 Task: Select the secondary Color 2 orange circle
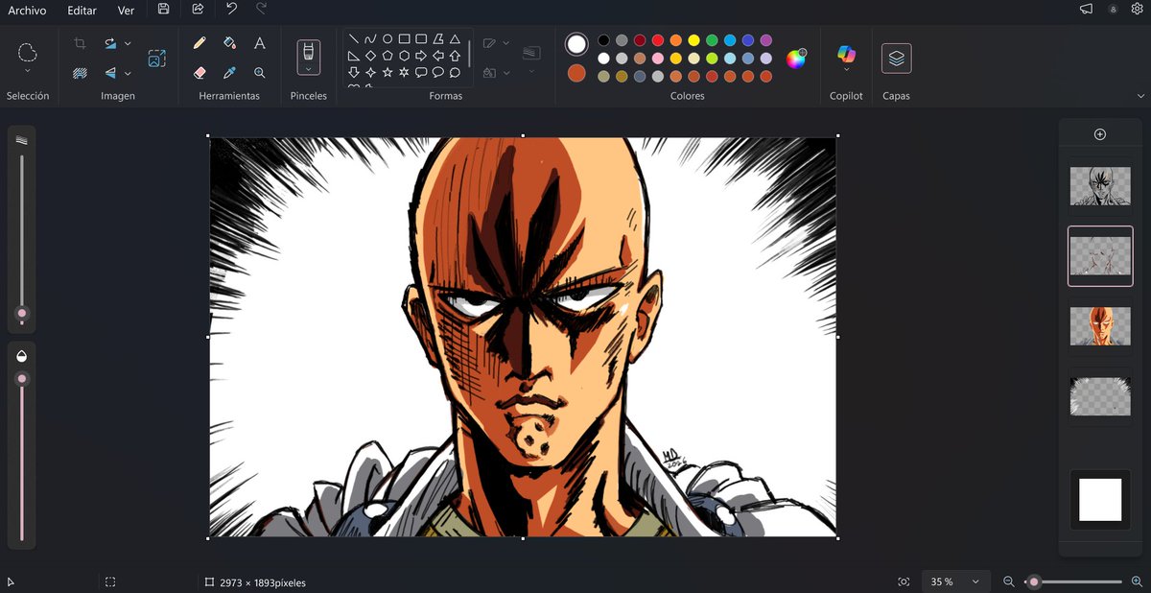pyautogui.click(x=576, y=73)
